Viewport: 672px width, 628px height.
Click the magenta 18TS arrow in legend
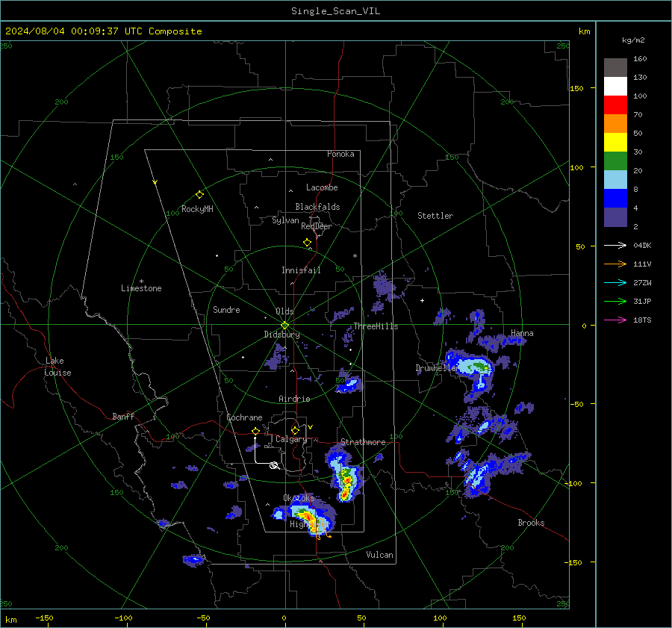615,320
